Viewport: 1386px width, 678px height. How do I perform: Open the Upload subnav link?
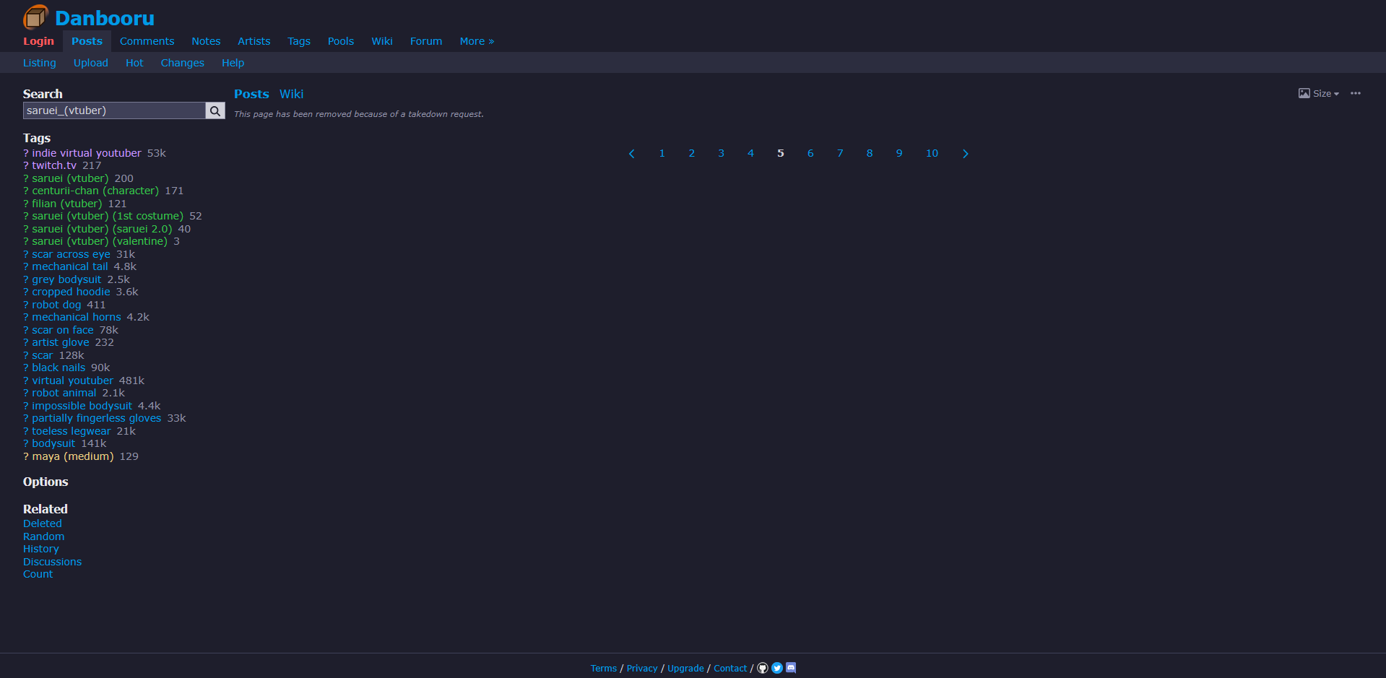pos(91,63)
